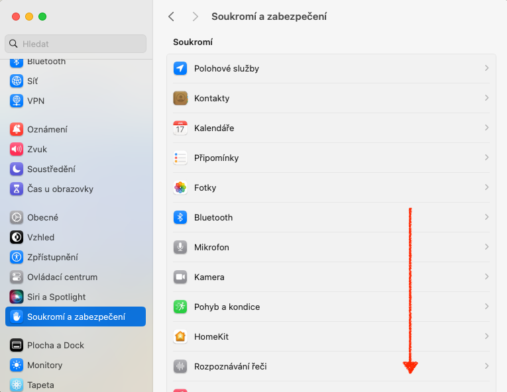
Task: Select Soukromí a zabezpečení label in sidebar
Action: click(x=76, y=317)
